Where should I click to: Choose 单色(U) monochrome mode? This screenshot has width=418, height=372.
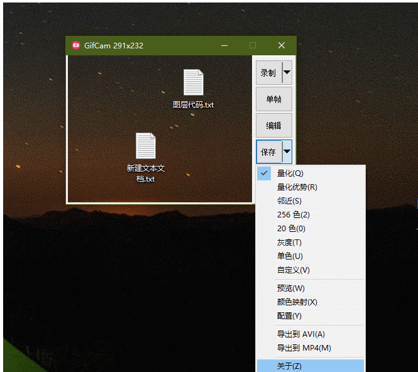[311, 256]
